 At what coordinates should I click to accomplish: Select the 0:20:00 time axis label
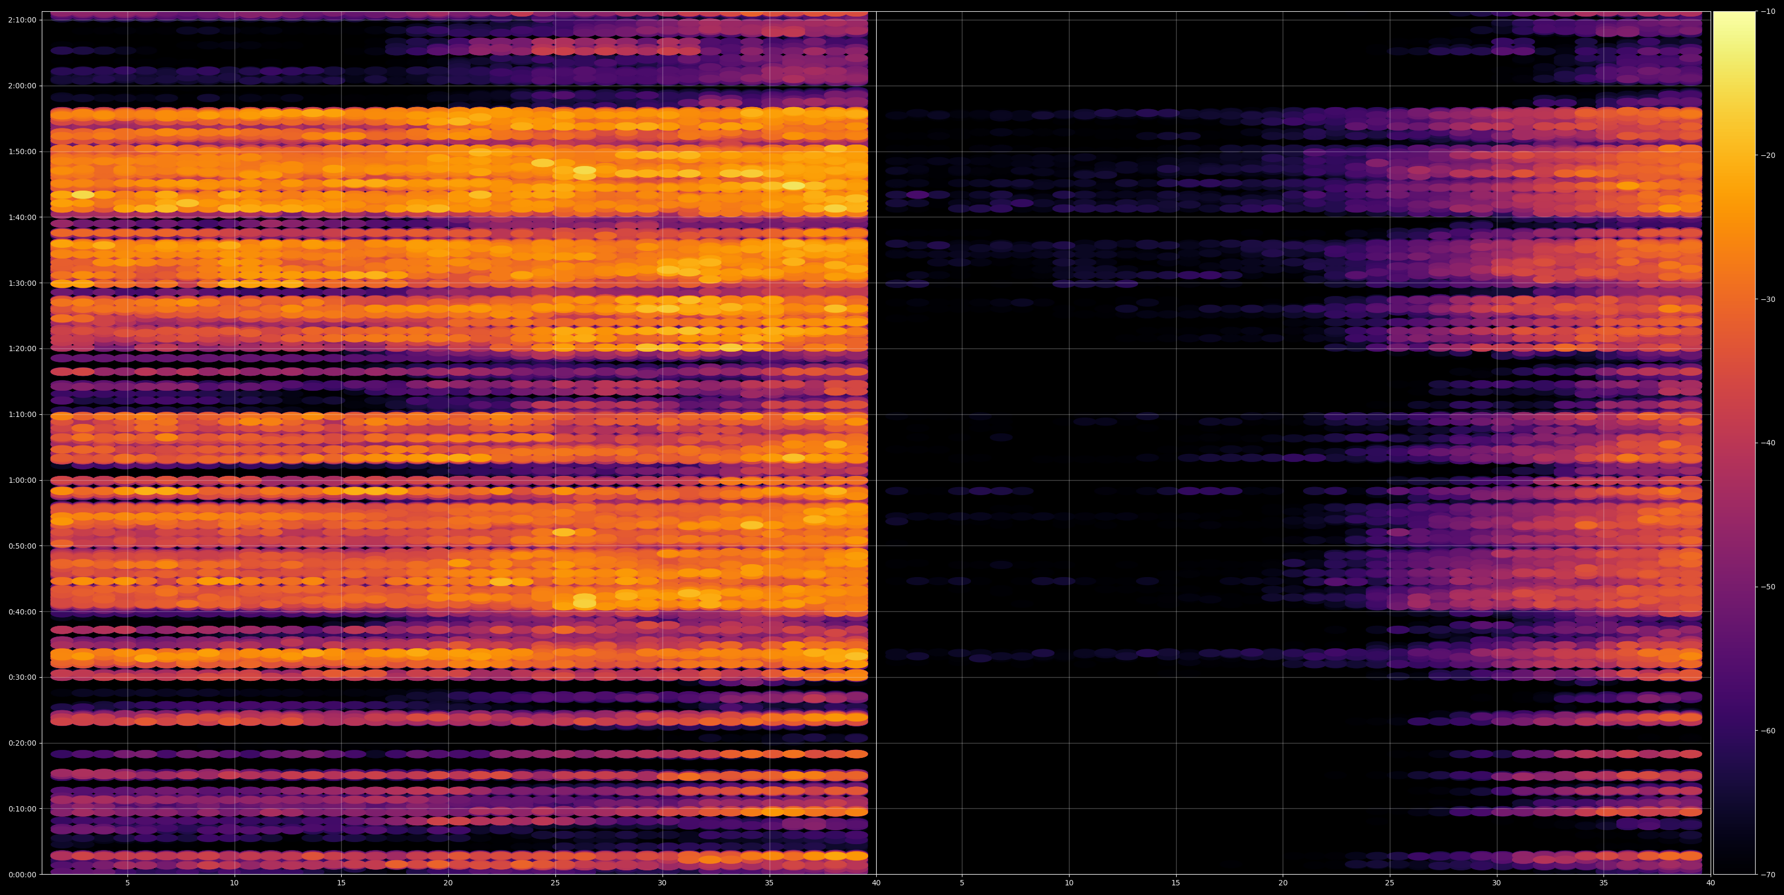coord(22,743)
